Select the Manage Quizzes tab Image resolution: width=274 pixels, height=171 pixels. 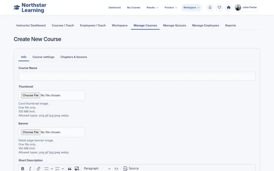point(175,25)
